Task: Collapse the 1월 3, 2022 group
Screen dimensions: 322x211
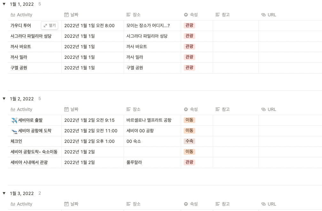Action: pyautogui.click(x=4, y=193)
